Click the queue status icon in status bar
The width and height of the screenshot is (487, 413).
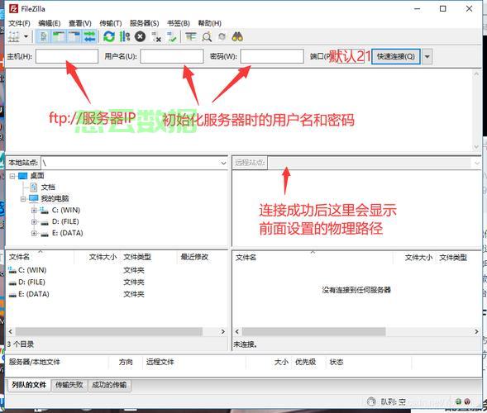pyautogui.click(x=371, y=401)
